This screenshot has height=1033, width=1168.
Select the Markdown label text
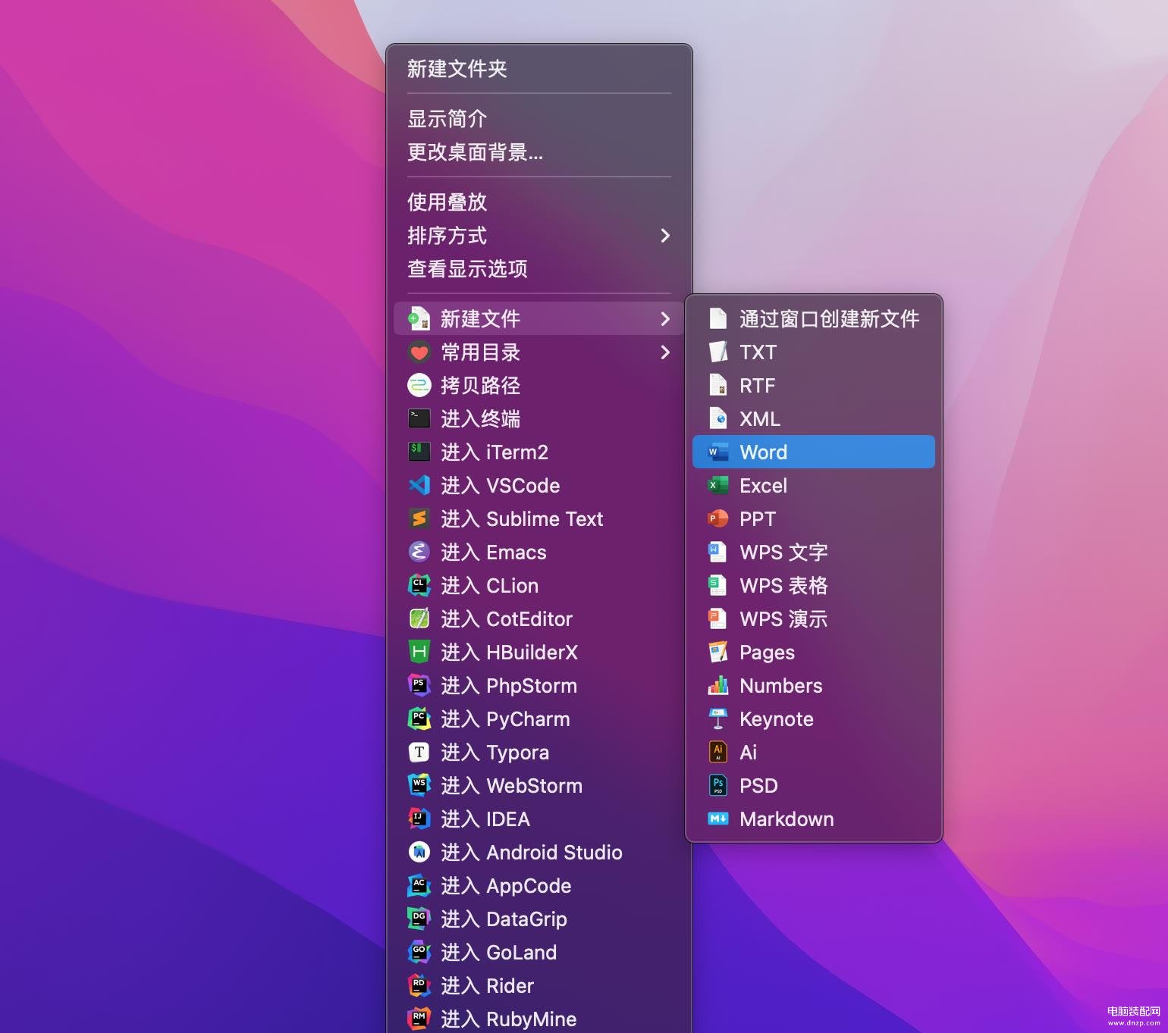pos(787,819)
